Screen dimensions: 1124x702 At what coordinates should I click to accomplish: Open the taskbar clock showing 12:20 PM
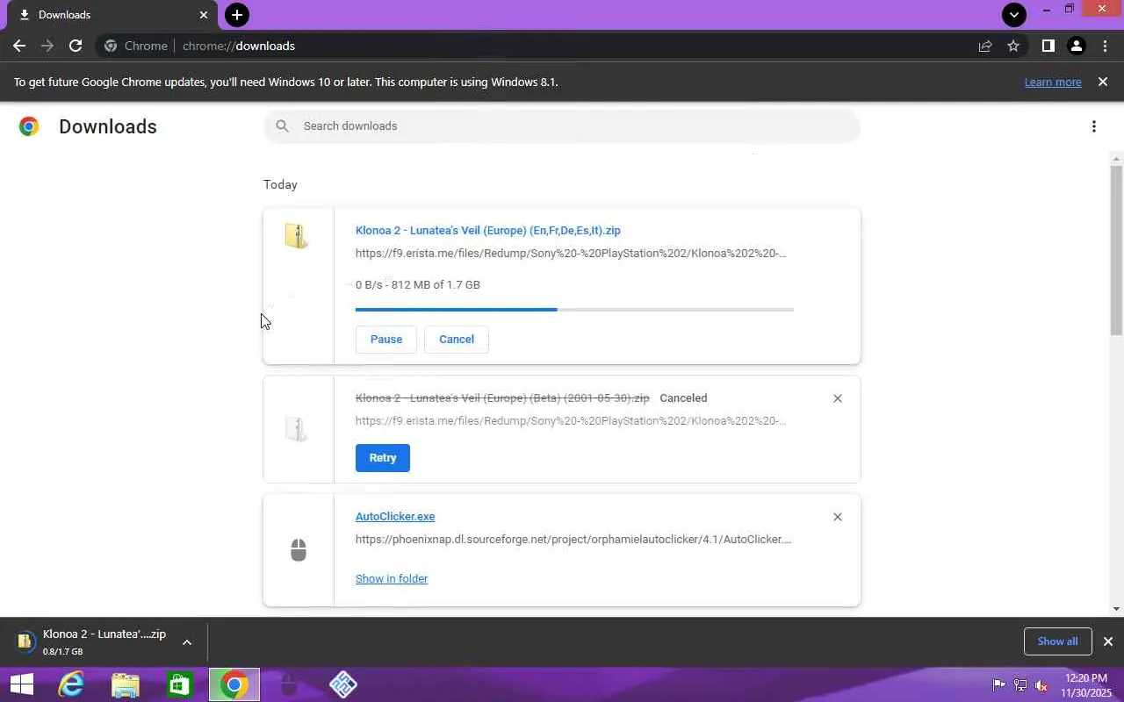[1086, 685]
